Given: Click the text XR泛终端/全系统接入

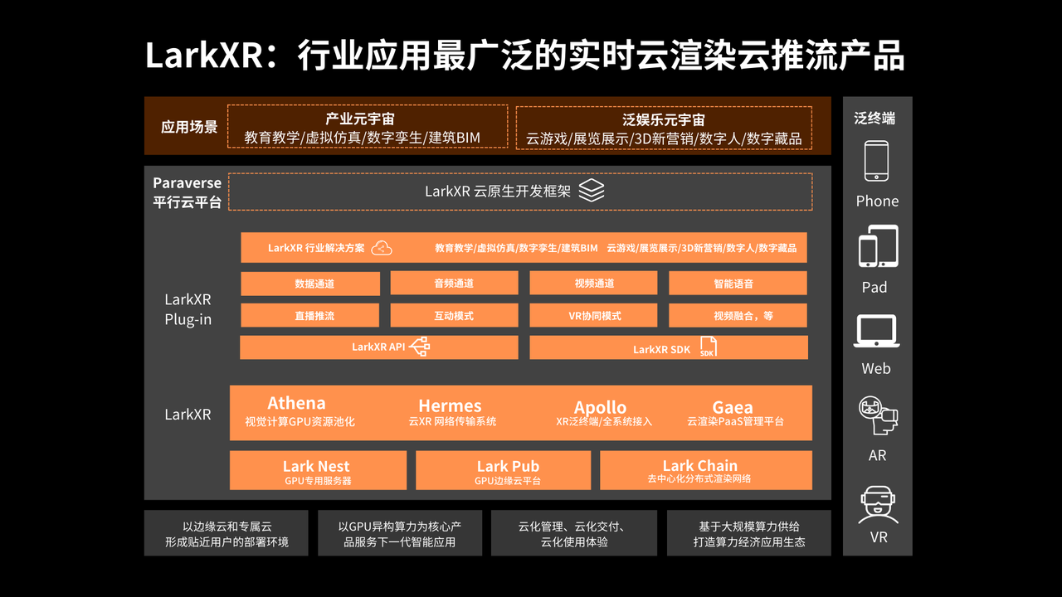Looking at the screenshot, I should click(604, 422).
